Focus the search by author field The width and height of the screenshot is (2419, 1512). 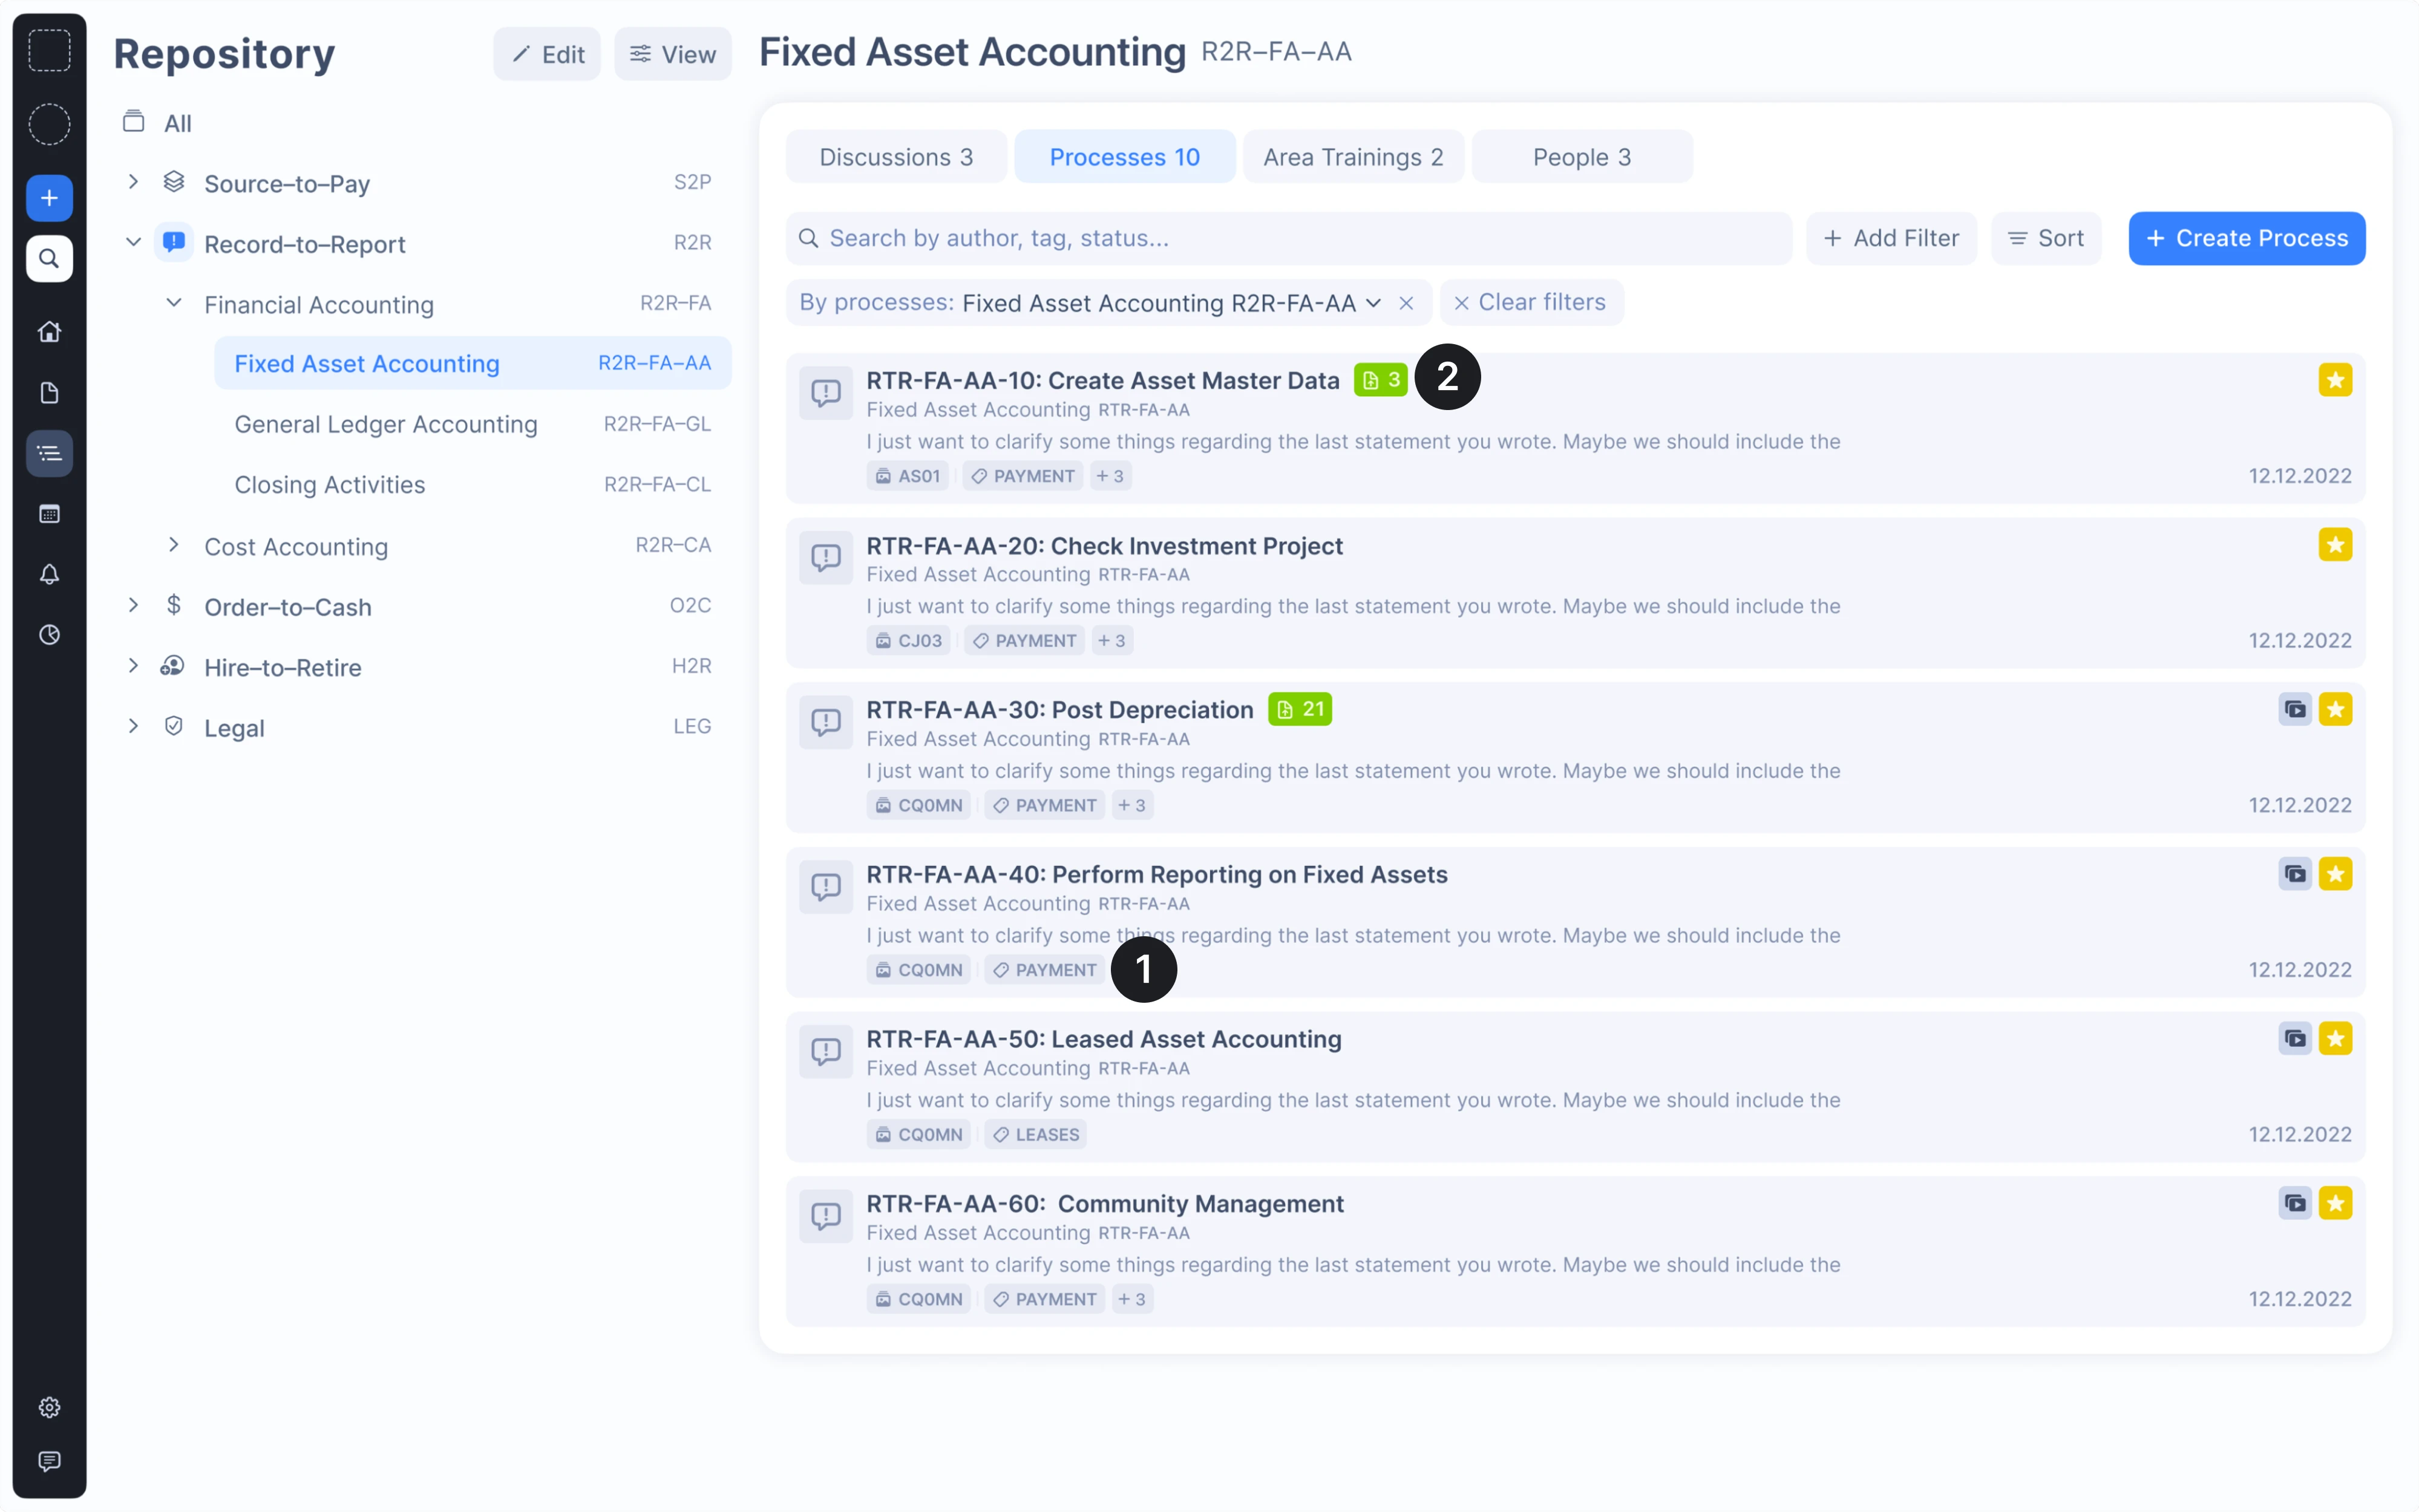1289,238
